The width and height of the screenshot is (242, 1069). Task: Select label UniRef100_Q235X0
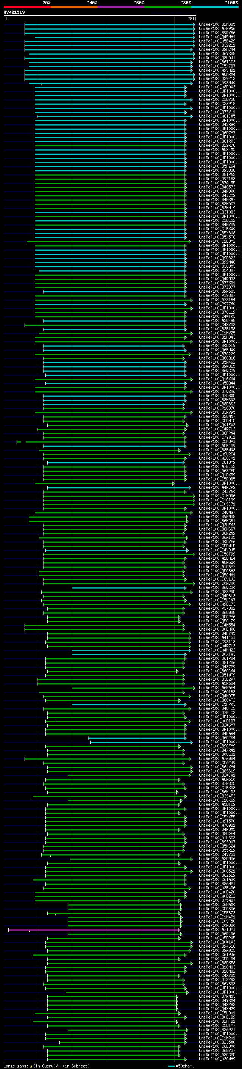tap(217, 1042)
